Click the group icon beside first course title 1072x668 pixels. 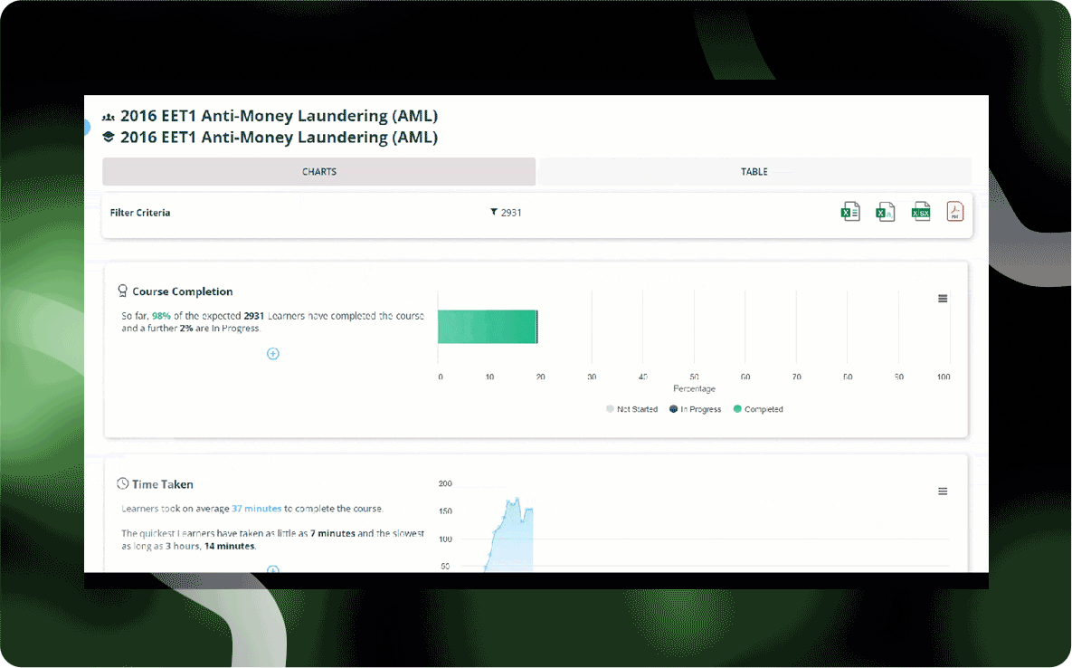pos(109,117)
